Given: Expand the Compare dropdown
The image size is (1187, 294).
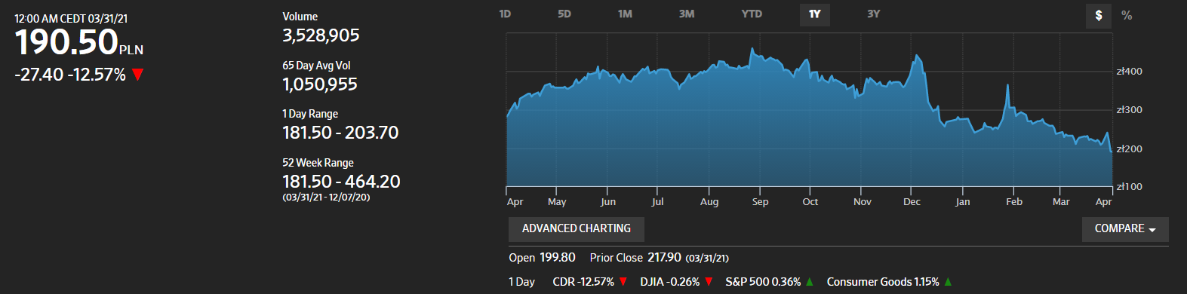Looking at the screenshot, I should pos(1126,228).
